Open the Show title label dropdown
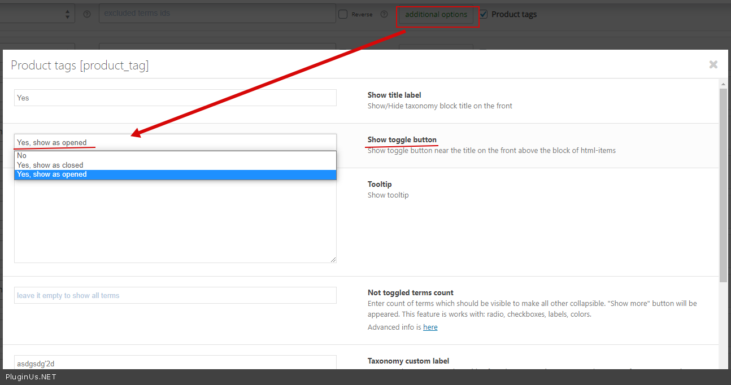This screenshot has height=385, width=731. coord(175,98)
